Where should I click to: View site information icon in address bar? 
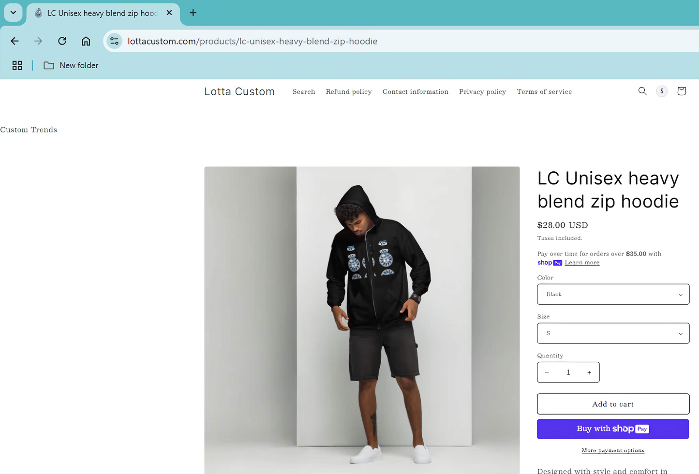point(114,41)
